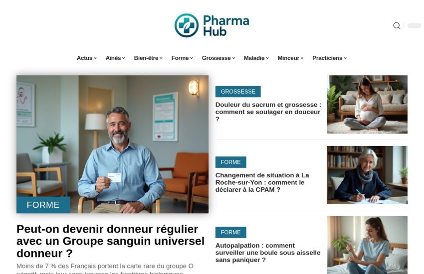Open the Groupe sanguin universel donneur headline
The height and width of the screenshot is (274, 424).
point(110,241)
